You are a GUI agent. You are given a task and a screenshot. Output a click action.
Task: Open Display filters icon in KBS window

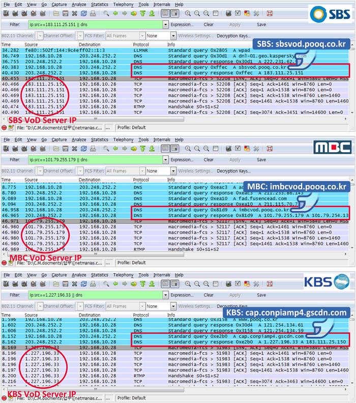click(238, 284)
